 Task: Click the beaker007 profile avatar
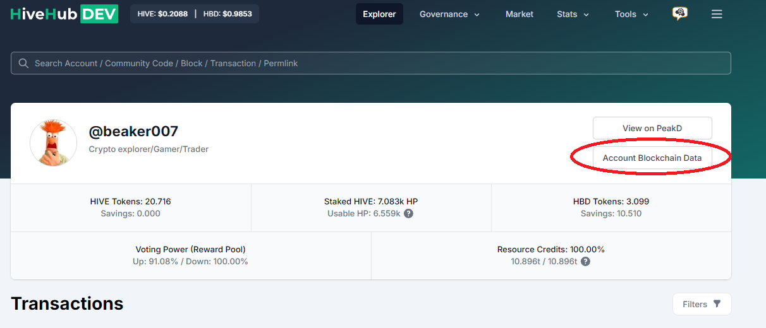click(x=54, y=143)
